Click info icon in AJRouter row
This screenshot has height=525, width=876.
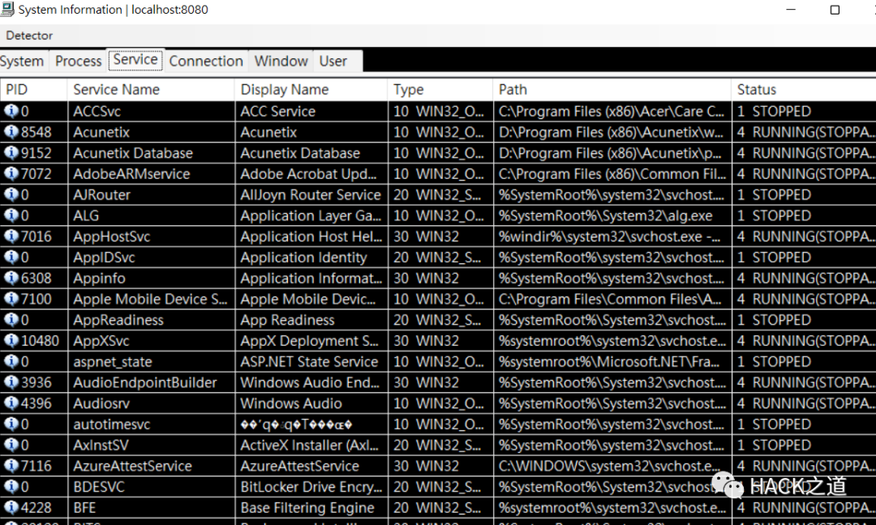tap(11, 194)
